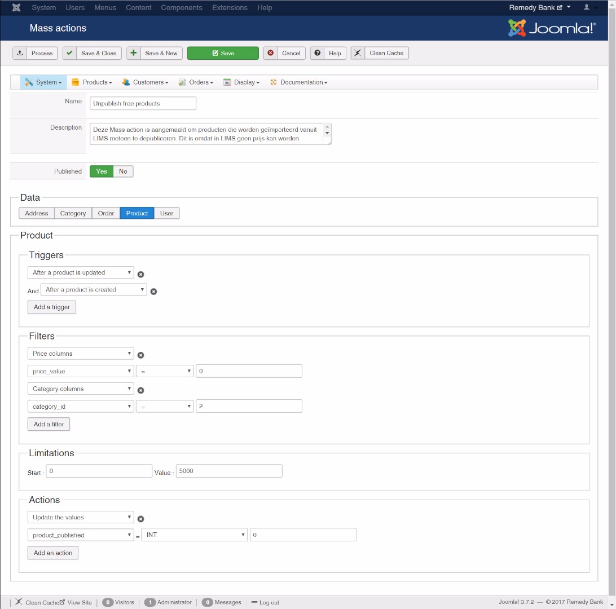Click the Add a filter button
The width and height of the screenshot is (616, 609).
49,424
